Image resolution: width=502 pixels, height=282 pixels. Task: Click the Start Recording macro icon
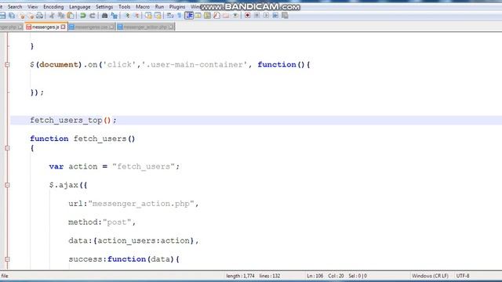coord(248,16)
